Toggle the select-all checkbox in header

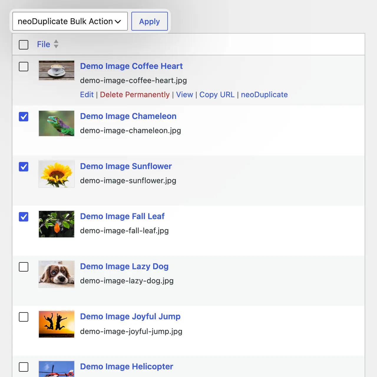(x=24, y=45)
